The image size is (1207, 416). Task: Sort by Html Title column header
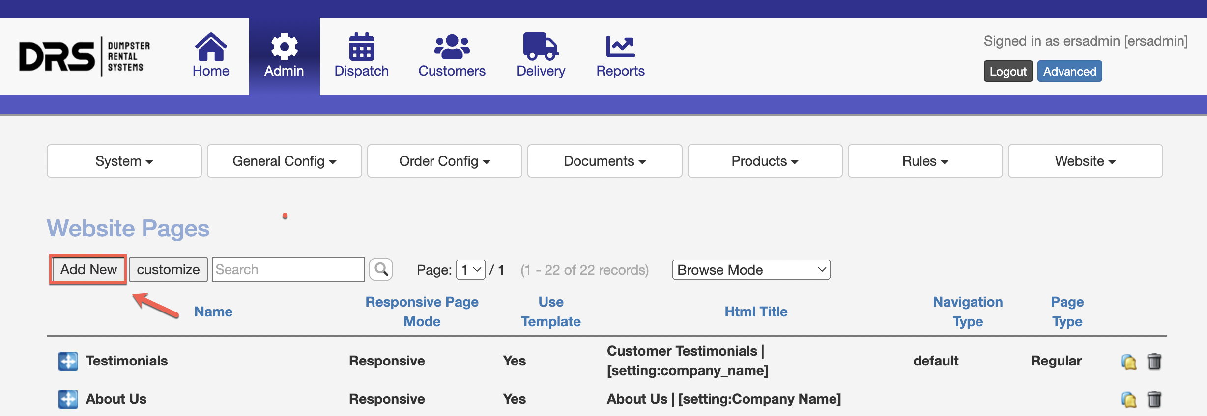point(755,312)
